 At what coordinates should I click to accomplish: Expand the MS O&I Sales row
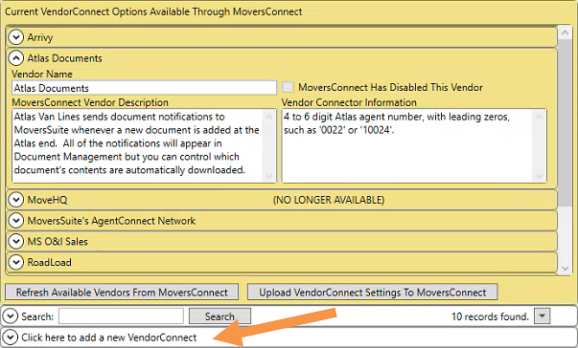(x=16, y=242)
